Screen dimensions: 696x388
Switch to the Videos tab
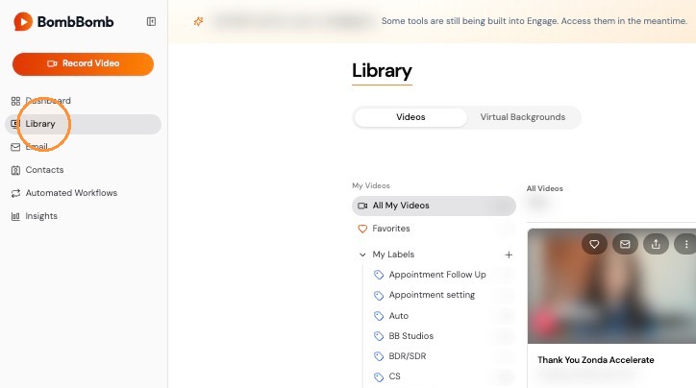(410, 117)
